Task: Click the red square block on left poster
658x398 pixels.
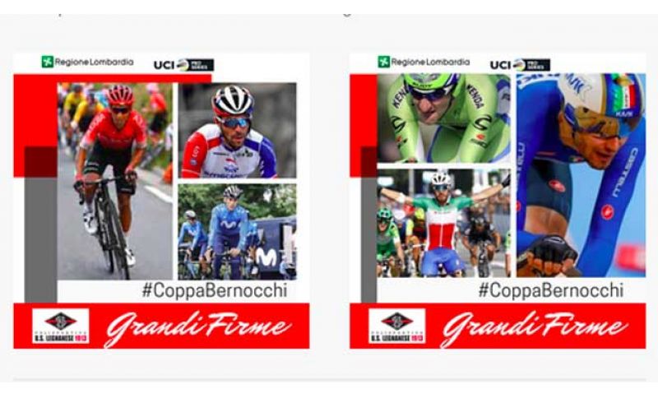Action: coord(35,126)
